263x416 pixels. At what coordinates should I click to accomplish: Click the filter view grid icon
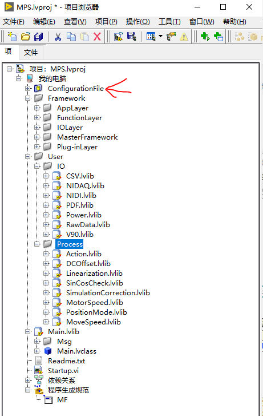pos(151,37)
